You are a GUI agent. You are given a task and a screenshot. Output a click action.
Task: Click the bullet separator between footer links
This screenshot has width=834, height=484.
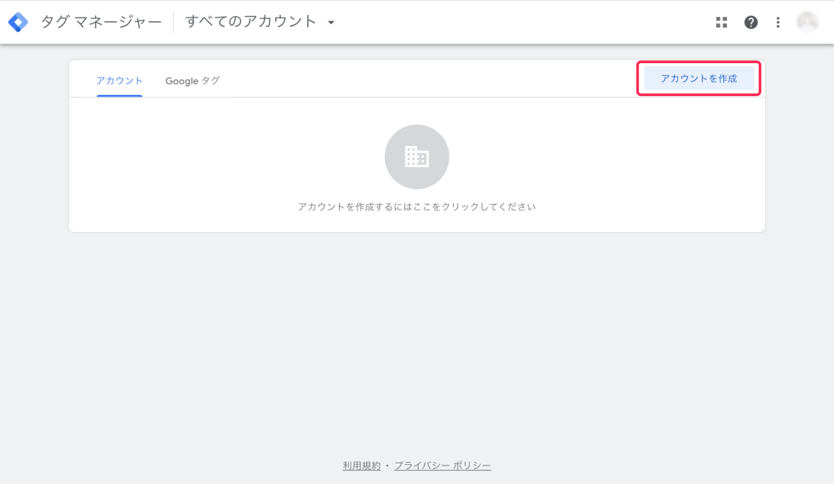(387, 466)
